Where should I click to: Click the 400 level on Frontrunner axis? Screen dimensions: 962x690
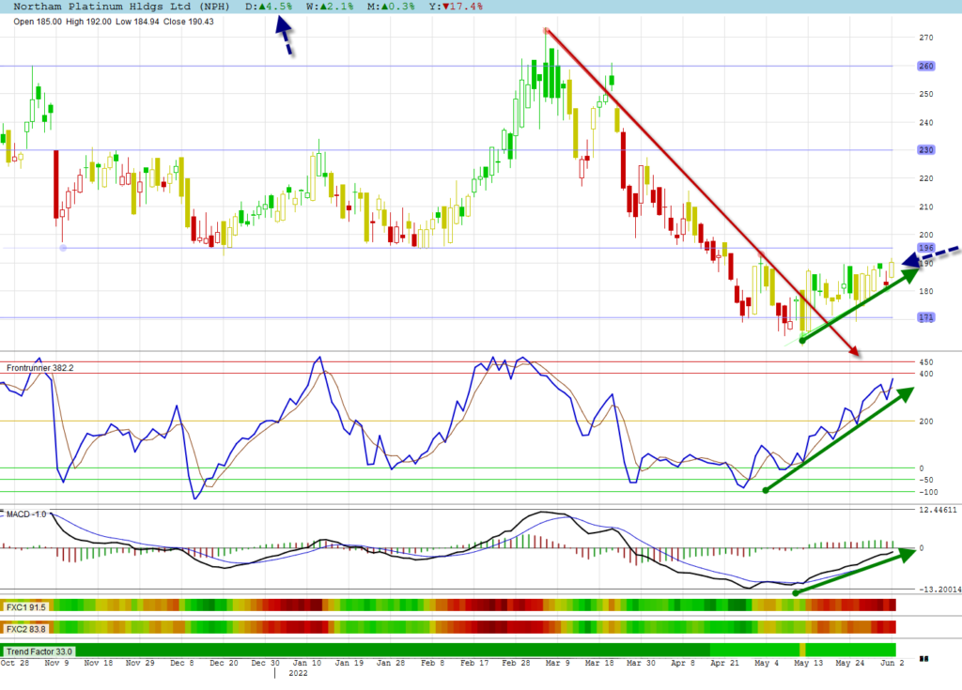pos(925,374)
